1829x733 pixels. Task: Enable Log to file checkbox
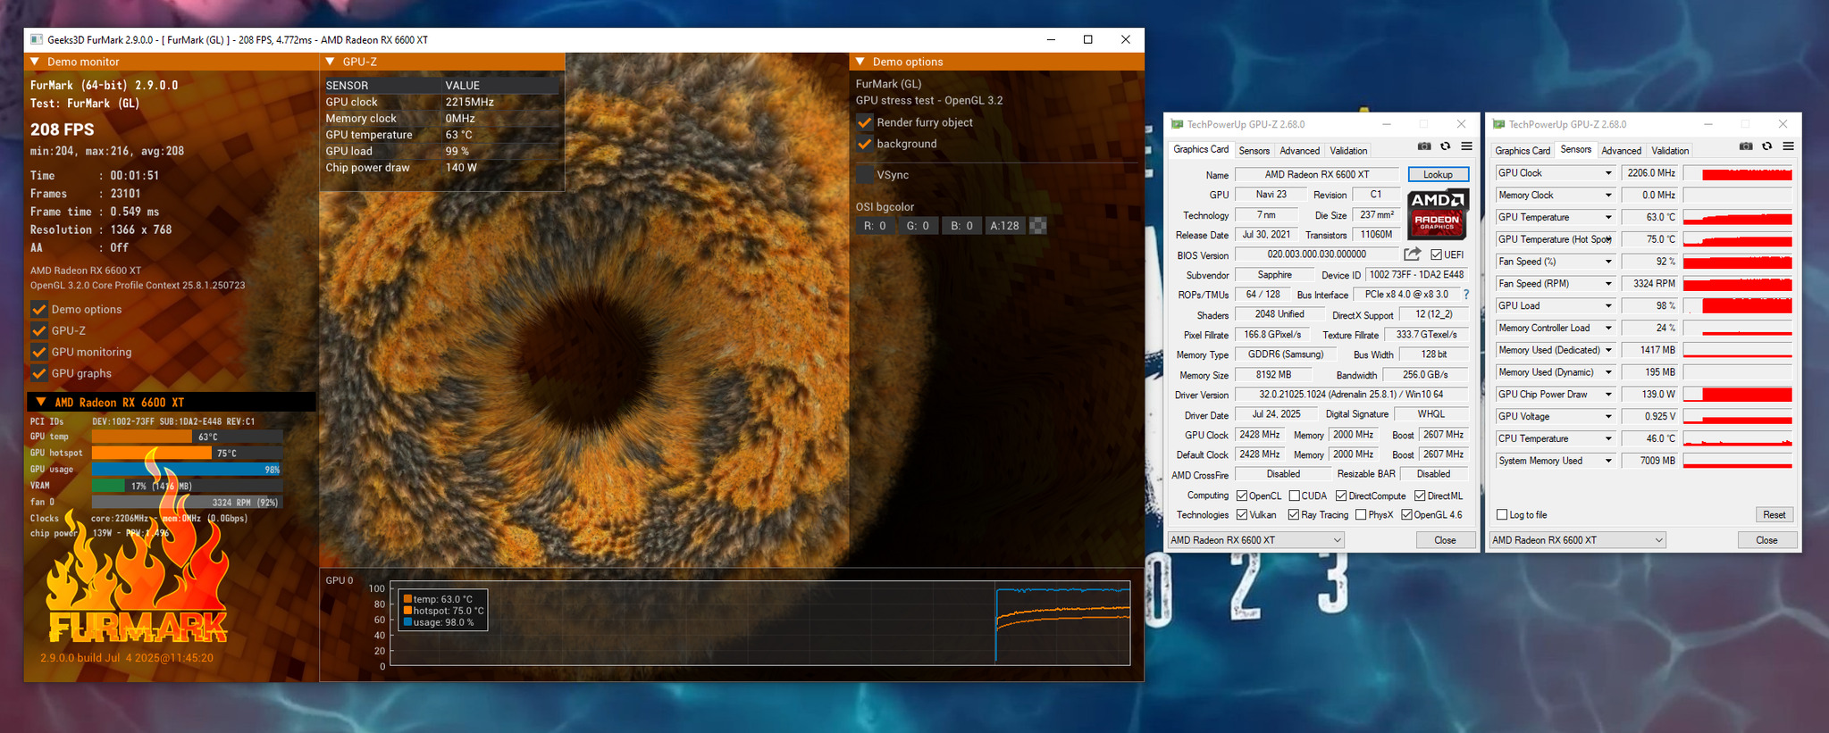[x=1502, y=515]
